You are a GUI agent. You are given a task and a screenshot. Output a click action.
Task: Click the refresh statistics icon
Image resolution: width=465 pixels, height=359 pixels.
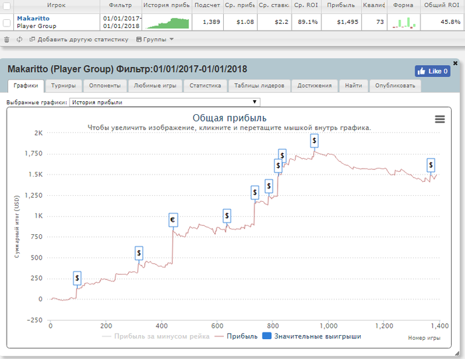click(x=19, y=39)
